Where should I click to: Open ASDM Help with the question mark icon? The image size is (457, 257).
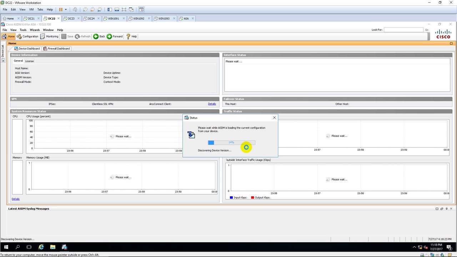(x=131, y=36)
